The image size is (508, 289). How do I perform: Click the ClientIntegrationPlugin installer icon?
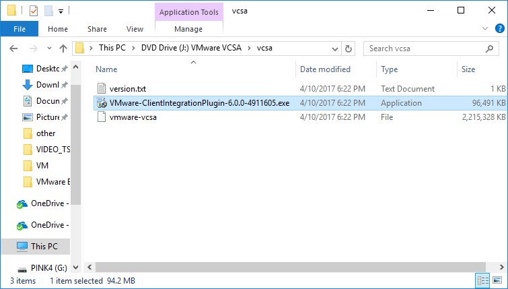(x=102, y=103)
